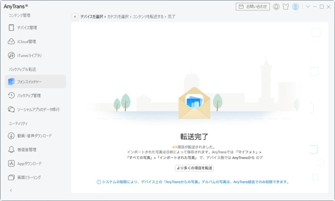Select iCloud管理 cloud icon

tap(11, 42)
